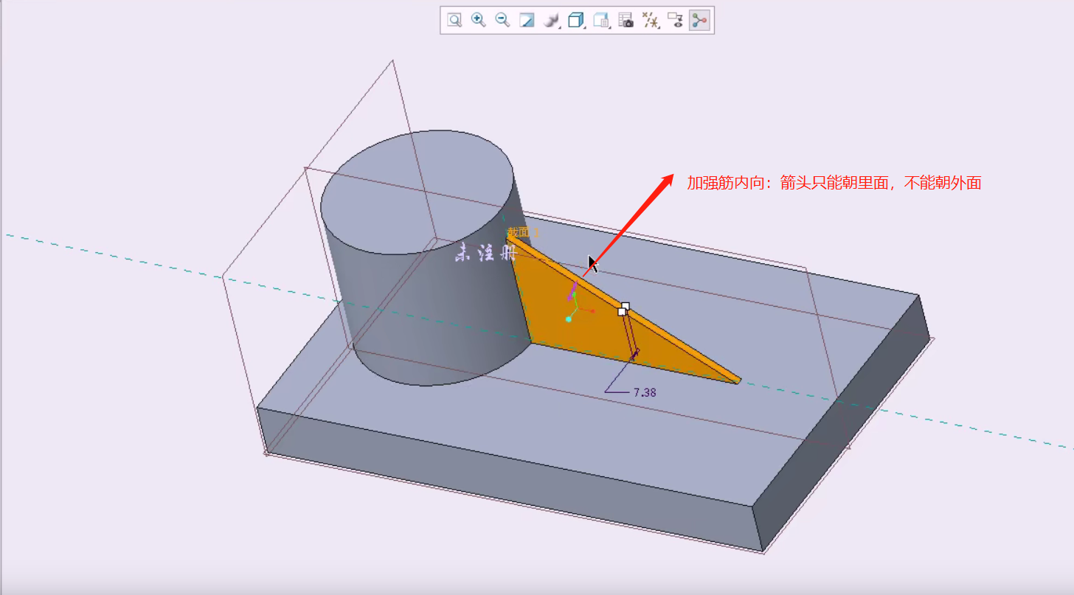Image resolution: width=1074 pixels, height=595 pixels.
Task: Click the Refit view icon
Action: [454, 20]
